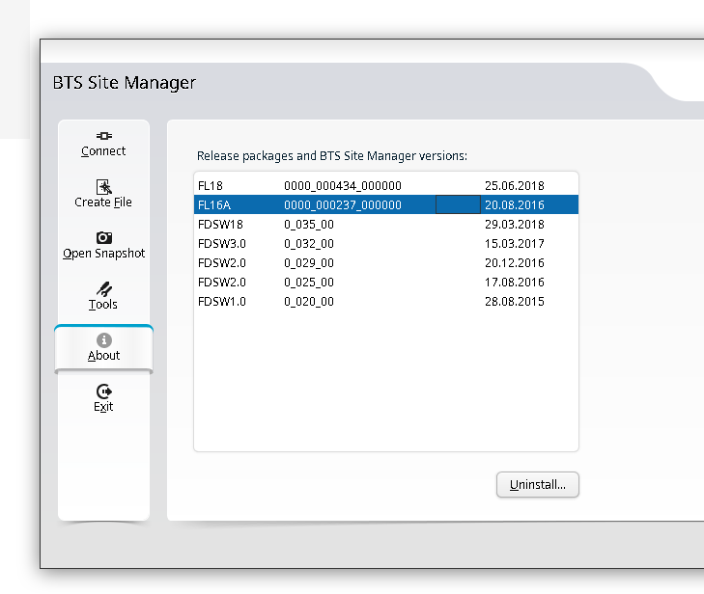704x594 pixels.
Task: Click version 0_035_00 cell
Action: (309, 224)
